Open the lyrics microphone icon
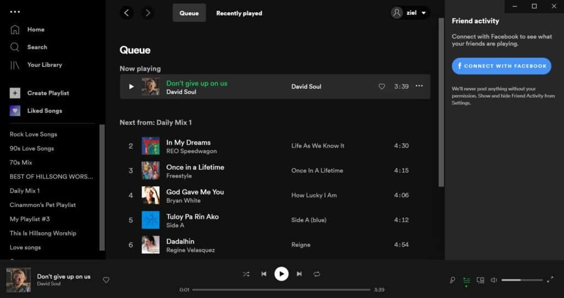This screenshot has height=298, width=564. [453, 280]
